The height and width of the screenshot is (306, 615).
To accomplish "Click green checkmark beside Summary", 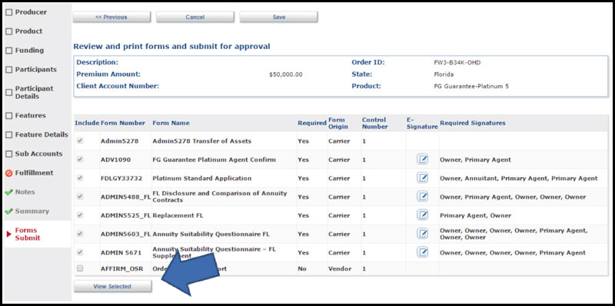I will coord(8,212).
